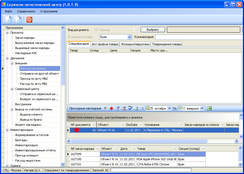Click the refresh document icon
The width and height of the screenshot is (244, 174).
coord(136,109)
